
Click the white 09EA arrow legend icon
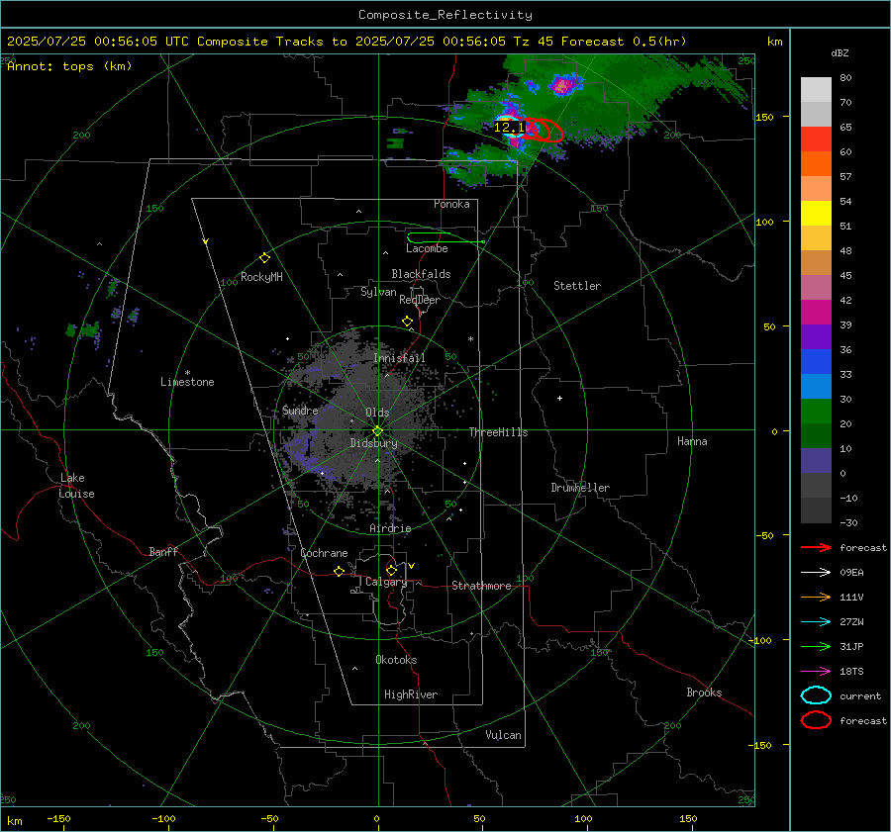[x=816, y=573]
